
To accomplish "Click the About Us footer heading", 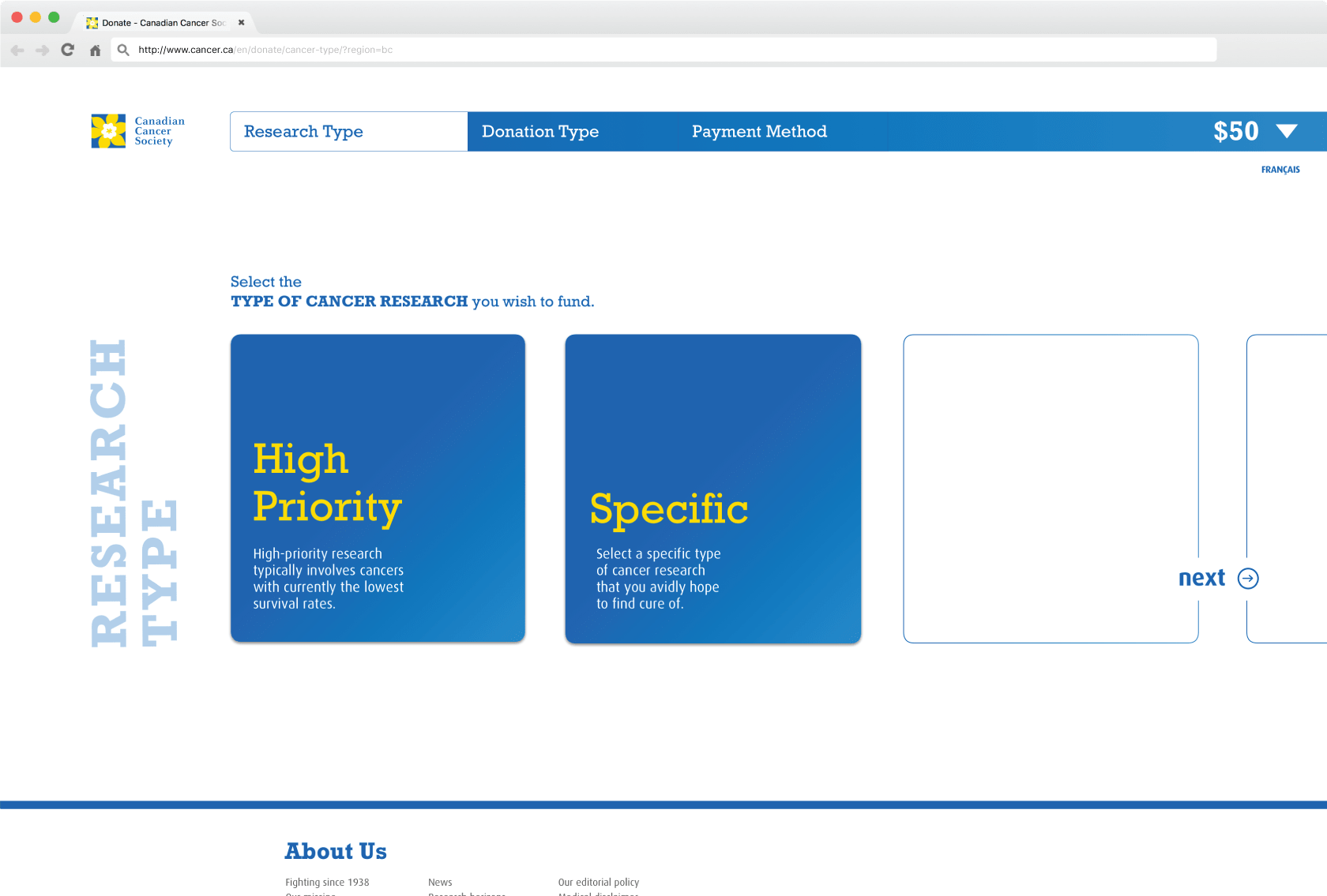I will click(336, 851).
